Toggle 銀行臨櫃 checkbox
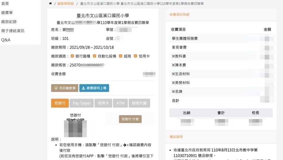Image resolution: width=283 pixels, height=160 pixels. [72, 56]
